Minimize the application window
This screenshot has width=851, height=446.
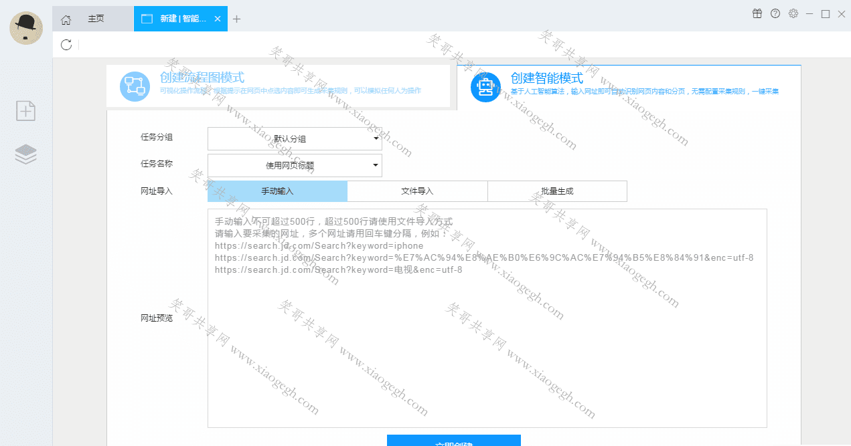[x=809, y=13]
